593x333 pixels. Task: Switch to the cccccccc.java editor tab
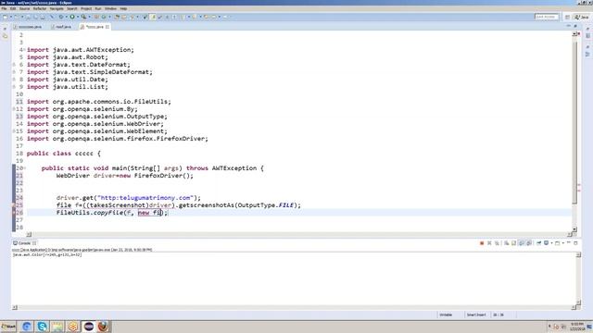click(28, 27)
